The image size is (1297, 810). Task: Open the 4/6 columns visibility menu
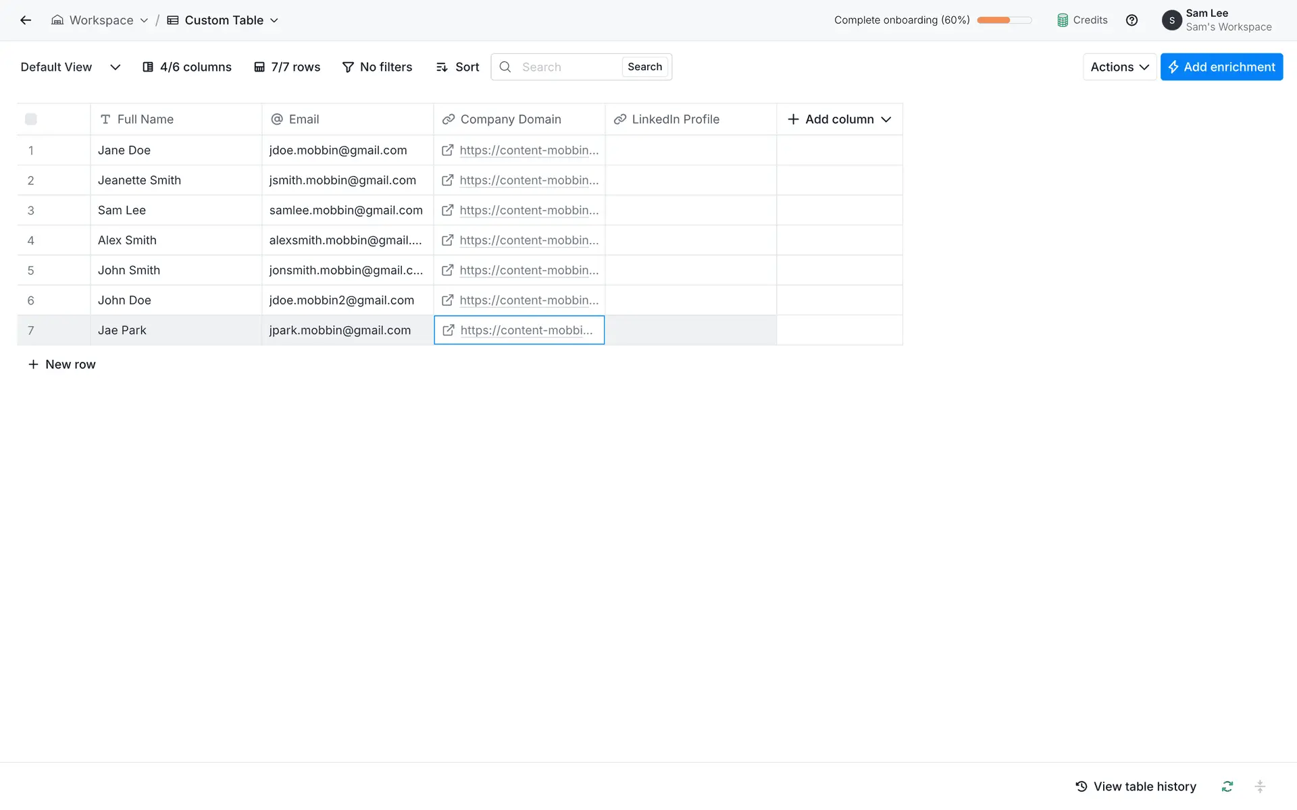187,67
